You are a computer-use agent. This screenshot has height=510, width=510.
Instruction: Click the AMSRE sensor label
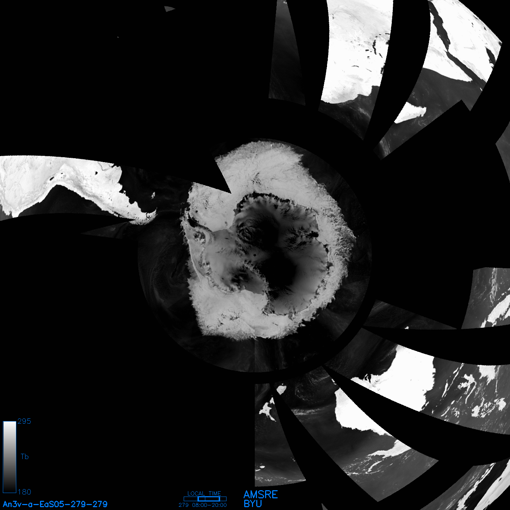261,494
